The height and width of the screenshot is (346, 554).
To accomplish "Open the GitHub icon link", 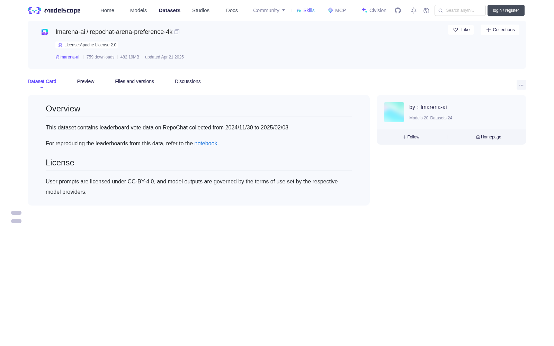I will click(x=398, y=10).
